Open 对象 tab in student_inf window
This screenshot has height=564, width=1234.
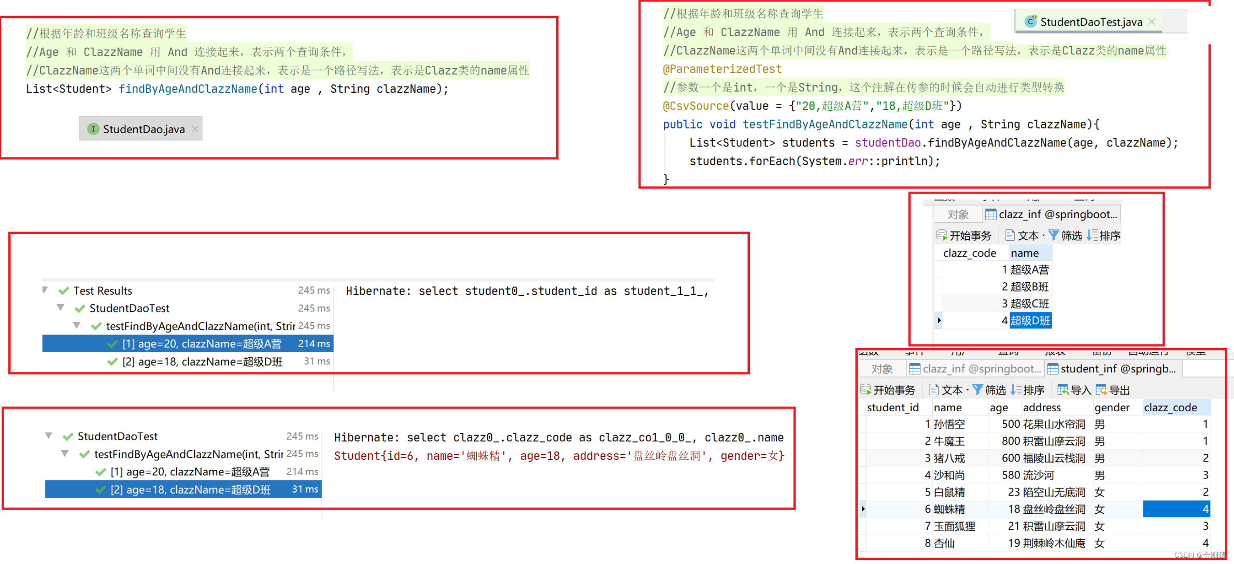882,369
